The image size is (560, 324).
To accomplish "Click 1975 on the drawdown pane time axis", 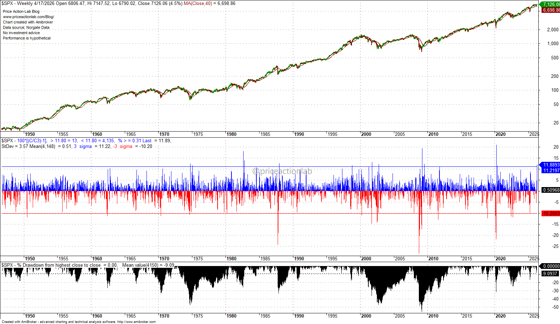I will point(198,316).
